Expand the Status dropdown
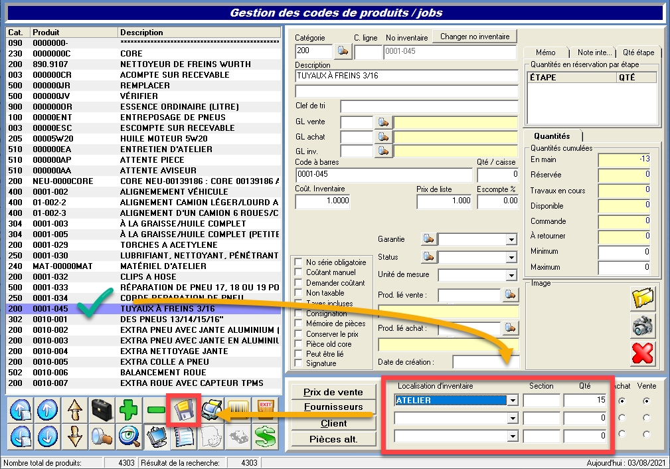 pyautogui.click(x=511, y=257)
